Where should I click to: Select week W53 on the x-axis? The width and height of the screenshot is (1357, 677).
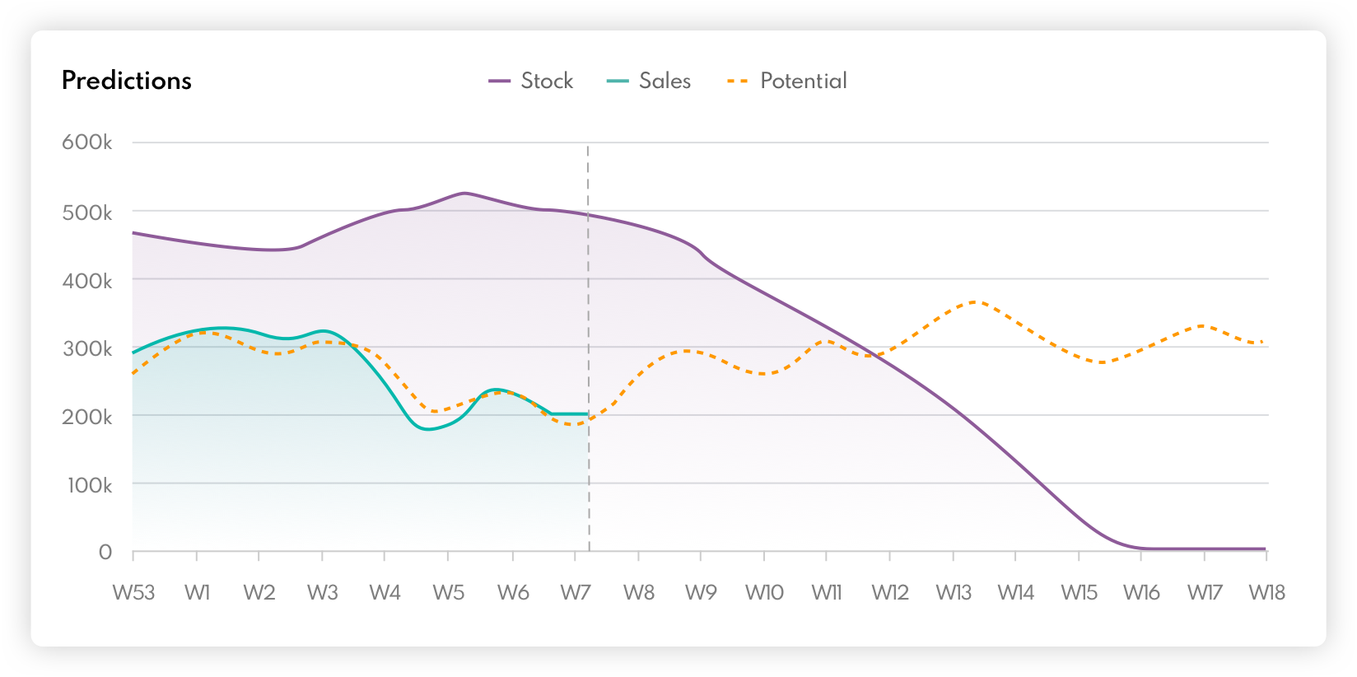click(133, 592)
